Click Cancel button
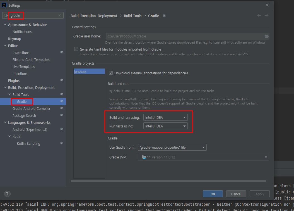This screenshot has height=211, width=294. 236,194
